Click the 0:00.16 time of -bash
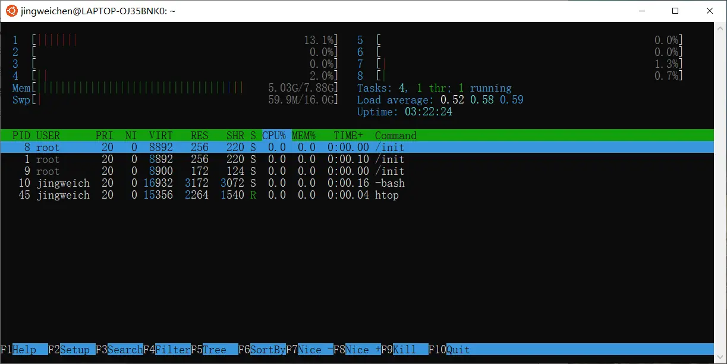This screenshot has height=364, width=727. 348,183
